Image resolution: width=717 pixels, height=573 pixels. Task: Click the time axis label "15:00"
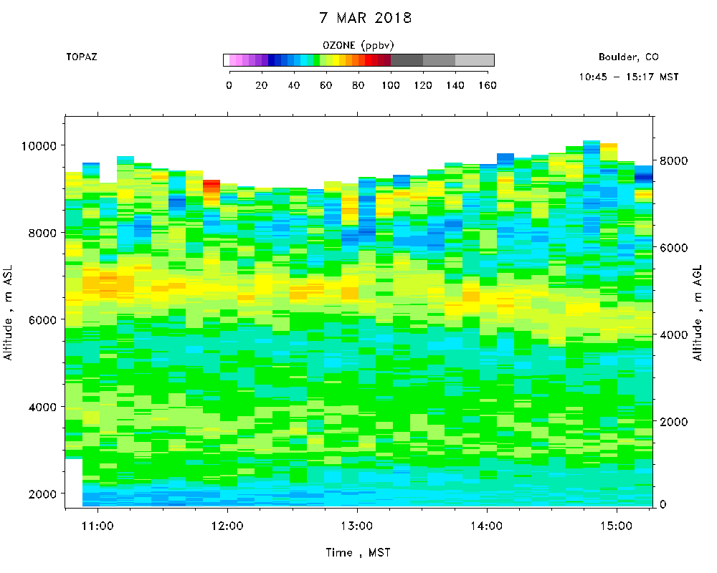click(x=617, y=526)
